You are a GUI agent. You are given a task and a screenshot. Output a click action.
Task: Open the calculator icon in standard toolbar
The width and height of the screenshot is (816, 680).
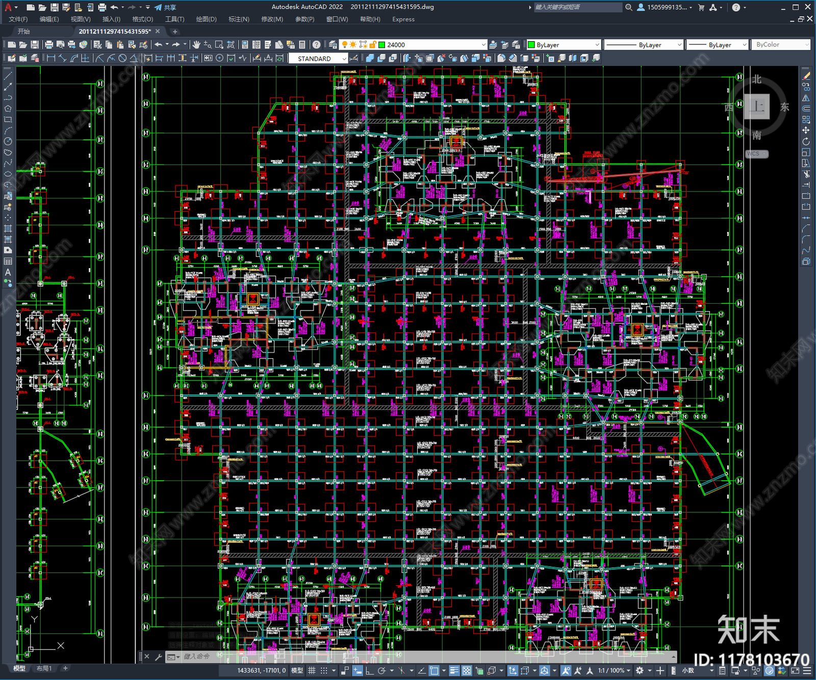point(302,45)
